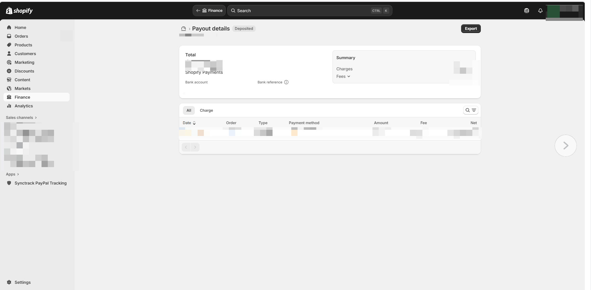
Task: Expand the Sales channels section
Action: [21, 118]
